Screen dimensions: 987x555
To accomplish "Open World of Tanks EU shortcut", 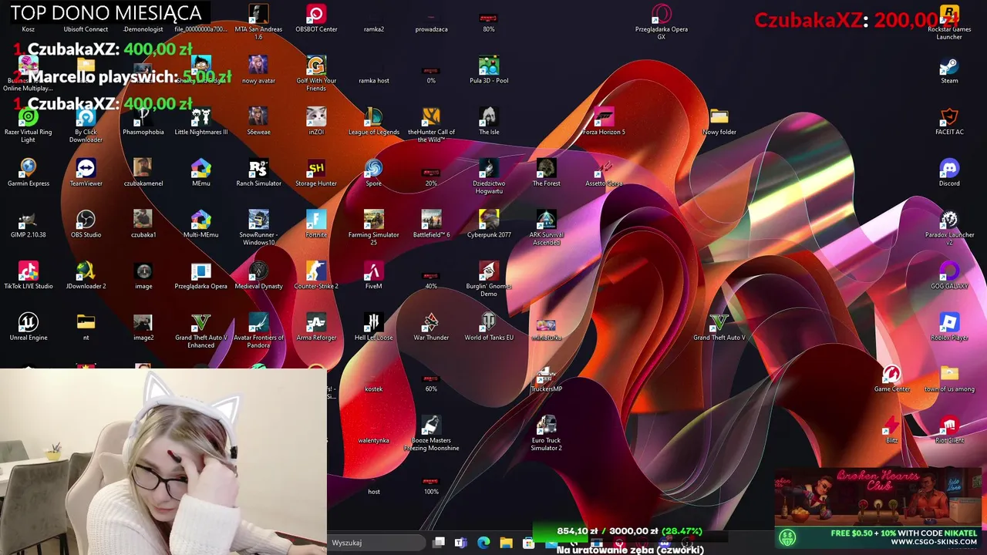I will (489, 323).
